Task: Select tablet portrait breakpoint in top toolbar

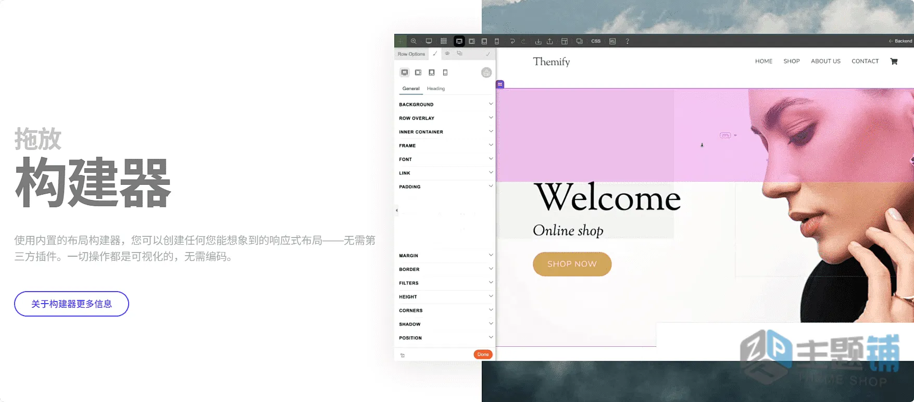Action: click(x=484, y=41)
